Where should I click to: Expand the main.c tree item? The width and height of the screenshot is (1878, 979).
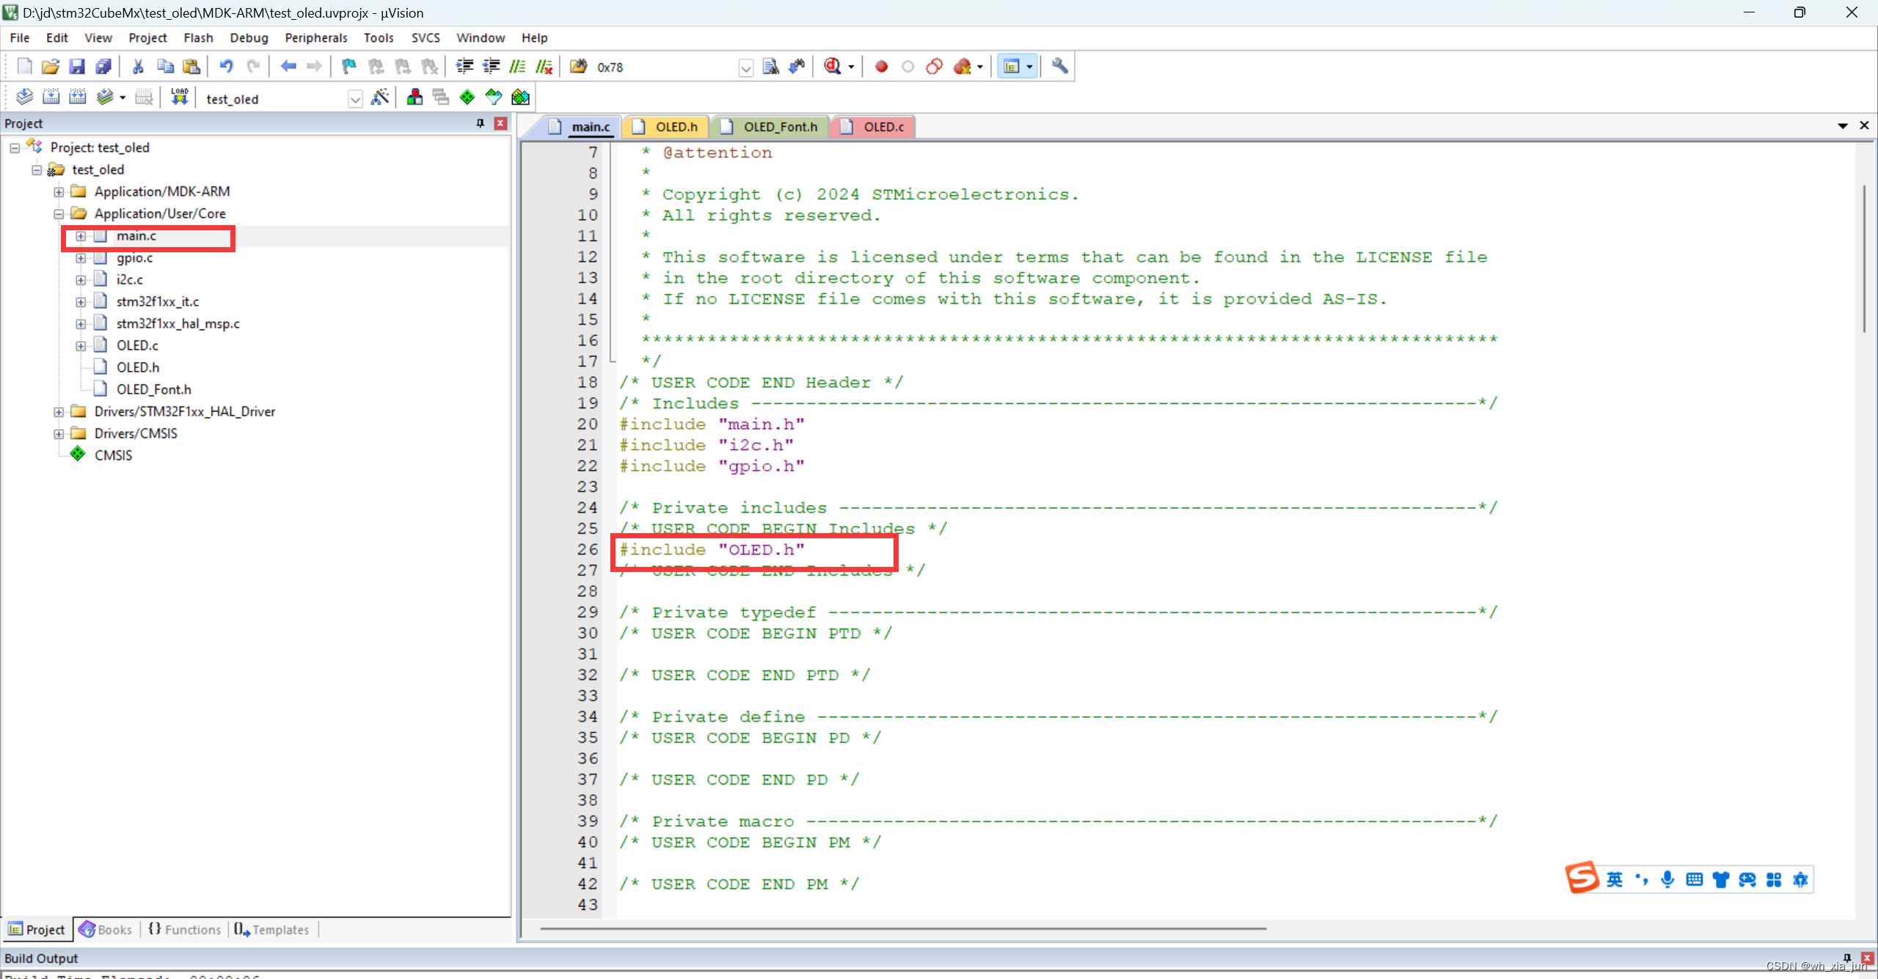coord(81,236)
